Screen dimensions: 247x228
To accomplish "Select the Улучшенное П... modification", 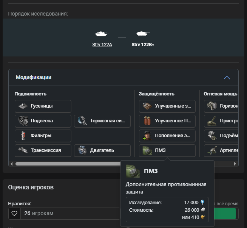I will tap(167, 121).
